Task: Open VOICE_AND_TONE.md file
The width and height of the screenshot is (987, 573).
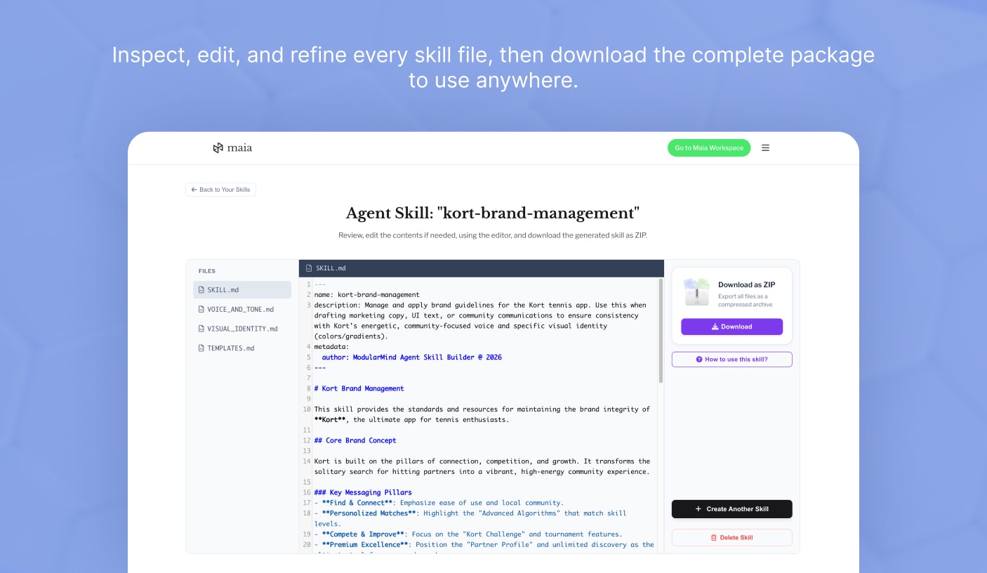Action: coord(242,309)
